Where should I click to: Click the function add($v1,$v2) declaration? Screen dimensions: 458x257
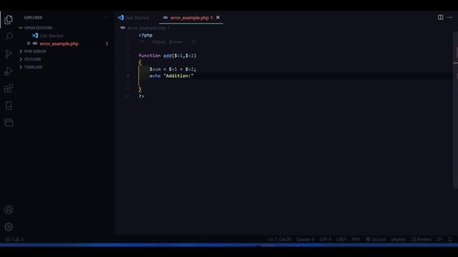[167, 56]
